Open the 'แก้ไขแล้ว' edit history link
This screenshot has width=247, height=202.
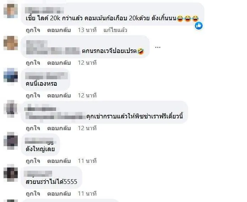pos(115,30)
